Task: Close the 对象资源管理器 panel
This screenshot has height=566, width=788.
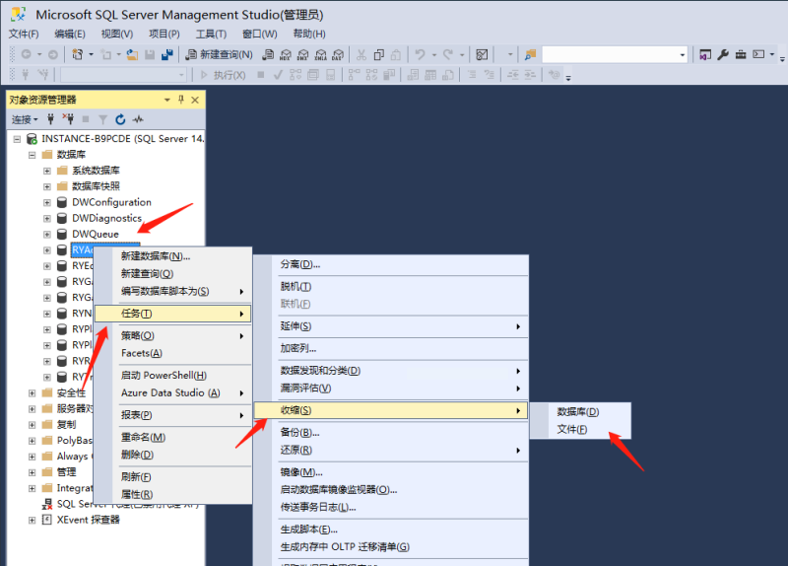Action: (x=195, y=100)
